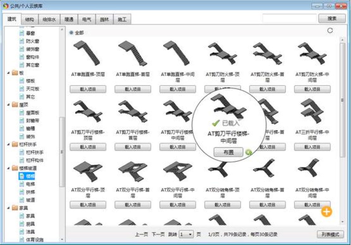Select the 防火窗 document icon in tree
Image resolution: width=351 pixels, height=245 pixels.
coord(22,41)
